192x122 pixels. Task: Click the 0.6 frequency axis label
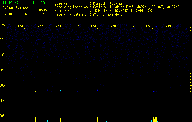(x=2, y=116)
